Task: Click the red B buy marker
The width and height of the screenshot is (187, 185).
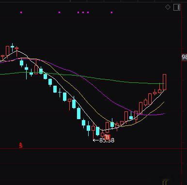Action: coord(108,137)
